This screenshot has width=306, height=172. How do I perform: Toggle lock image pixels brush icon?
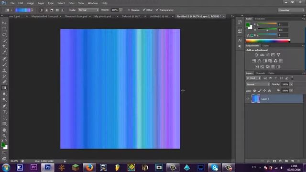pos(259,91)
